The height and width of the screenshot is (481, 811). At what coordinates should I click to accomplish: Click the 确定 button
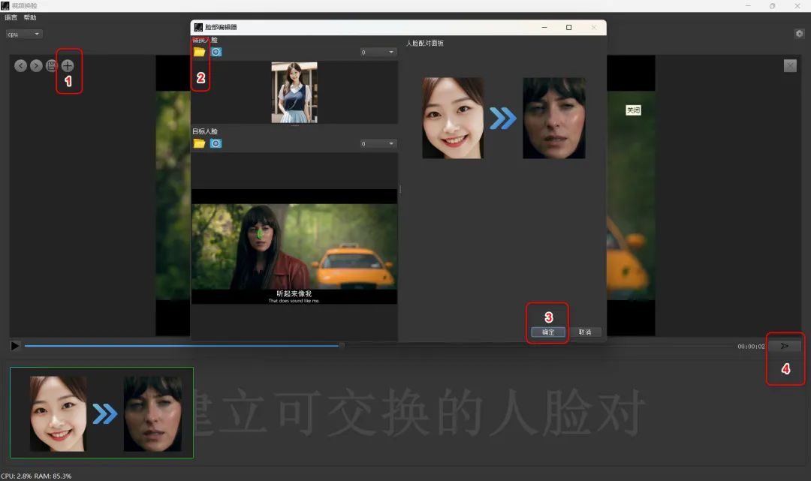pyautogui.click(x=547, y=332)
